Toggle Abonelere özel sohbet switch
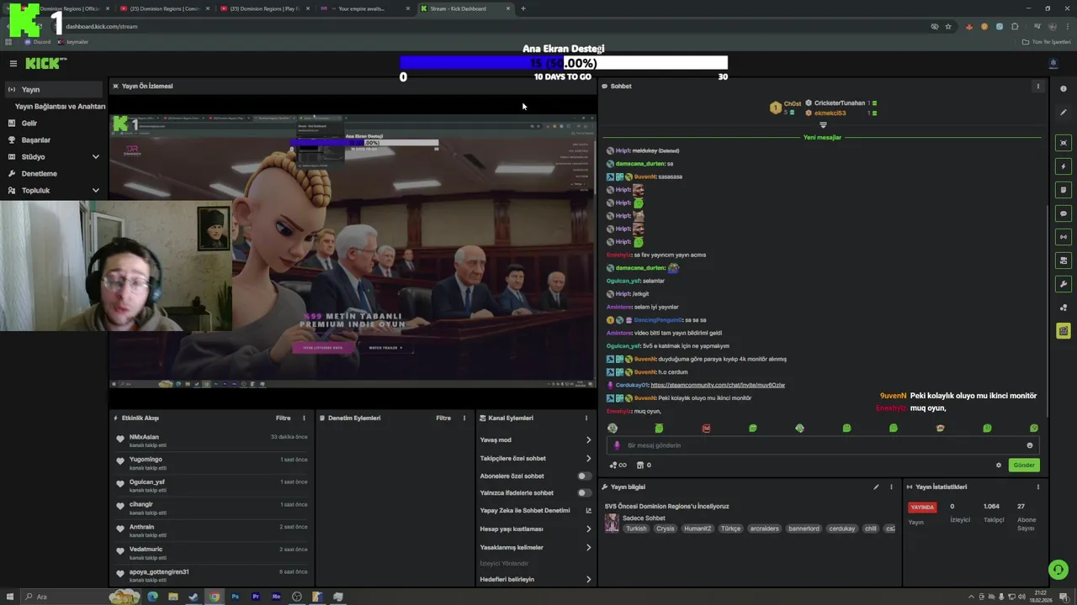Screen dimensions: 1077x605 [x=583, y=476]
